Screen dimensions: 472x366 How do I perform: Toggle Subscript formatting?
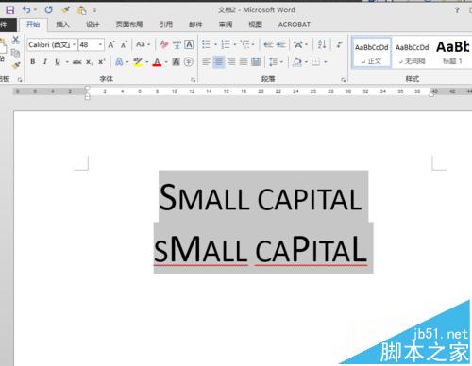coord(90,62)
